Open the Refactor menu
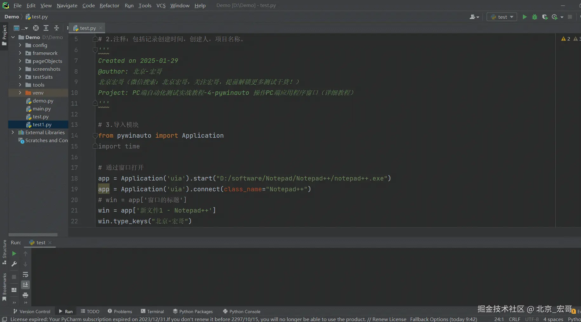The image size is (581, 322). (110, 5)
